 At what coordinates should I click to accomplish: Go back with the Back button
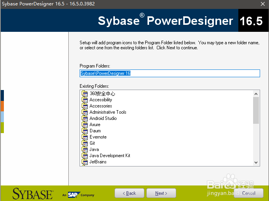(129, 193)
